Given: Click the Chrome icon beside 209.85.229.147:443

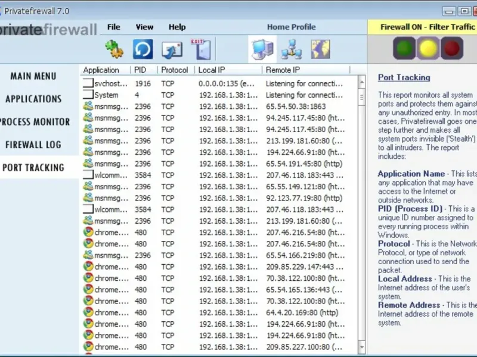Looking at the screenshot, I should [x=88, y=267].
